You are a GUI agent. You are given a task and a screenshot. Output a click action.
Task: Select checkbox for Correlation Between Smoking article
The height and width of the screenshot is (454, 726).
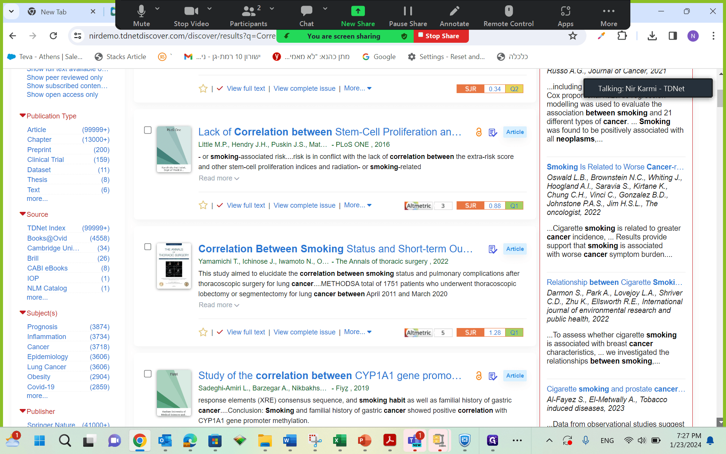pyautogui.click(x=148, y=247)
